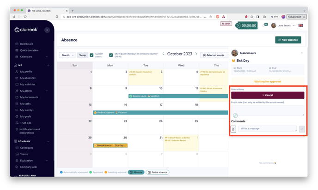Click the My goals icon
The height and width of the screenshot is (190, 318).
click(x=17, y=117)
